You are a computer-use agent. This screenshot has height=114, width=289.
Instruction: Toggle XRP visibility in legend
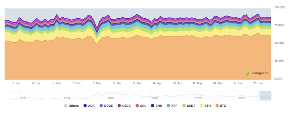168,106
